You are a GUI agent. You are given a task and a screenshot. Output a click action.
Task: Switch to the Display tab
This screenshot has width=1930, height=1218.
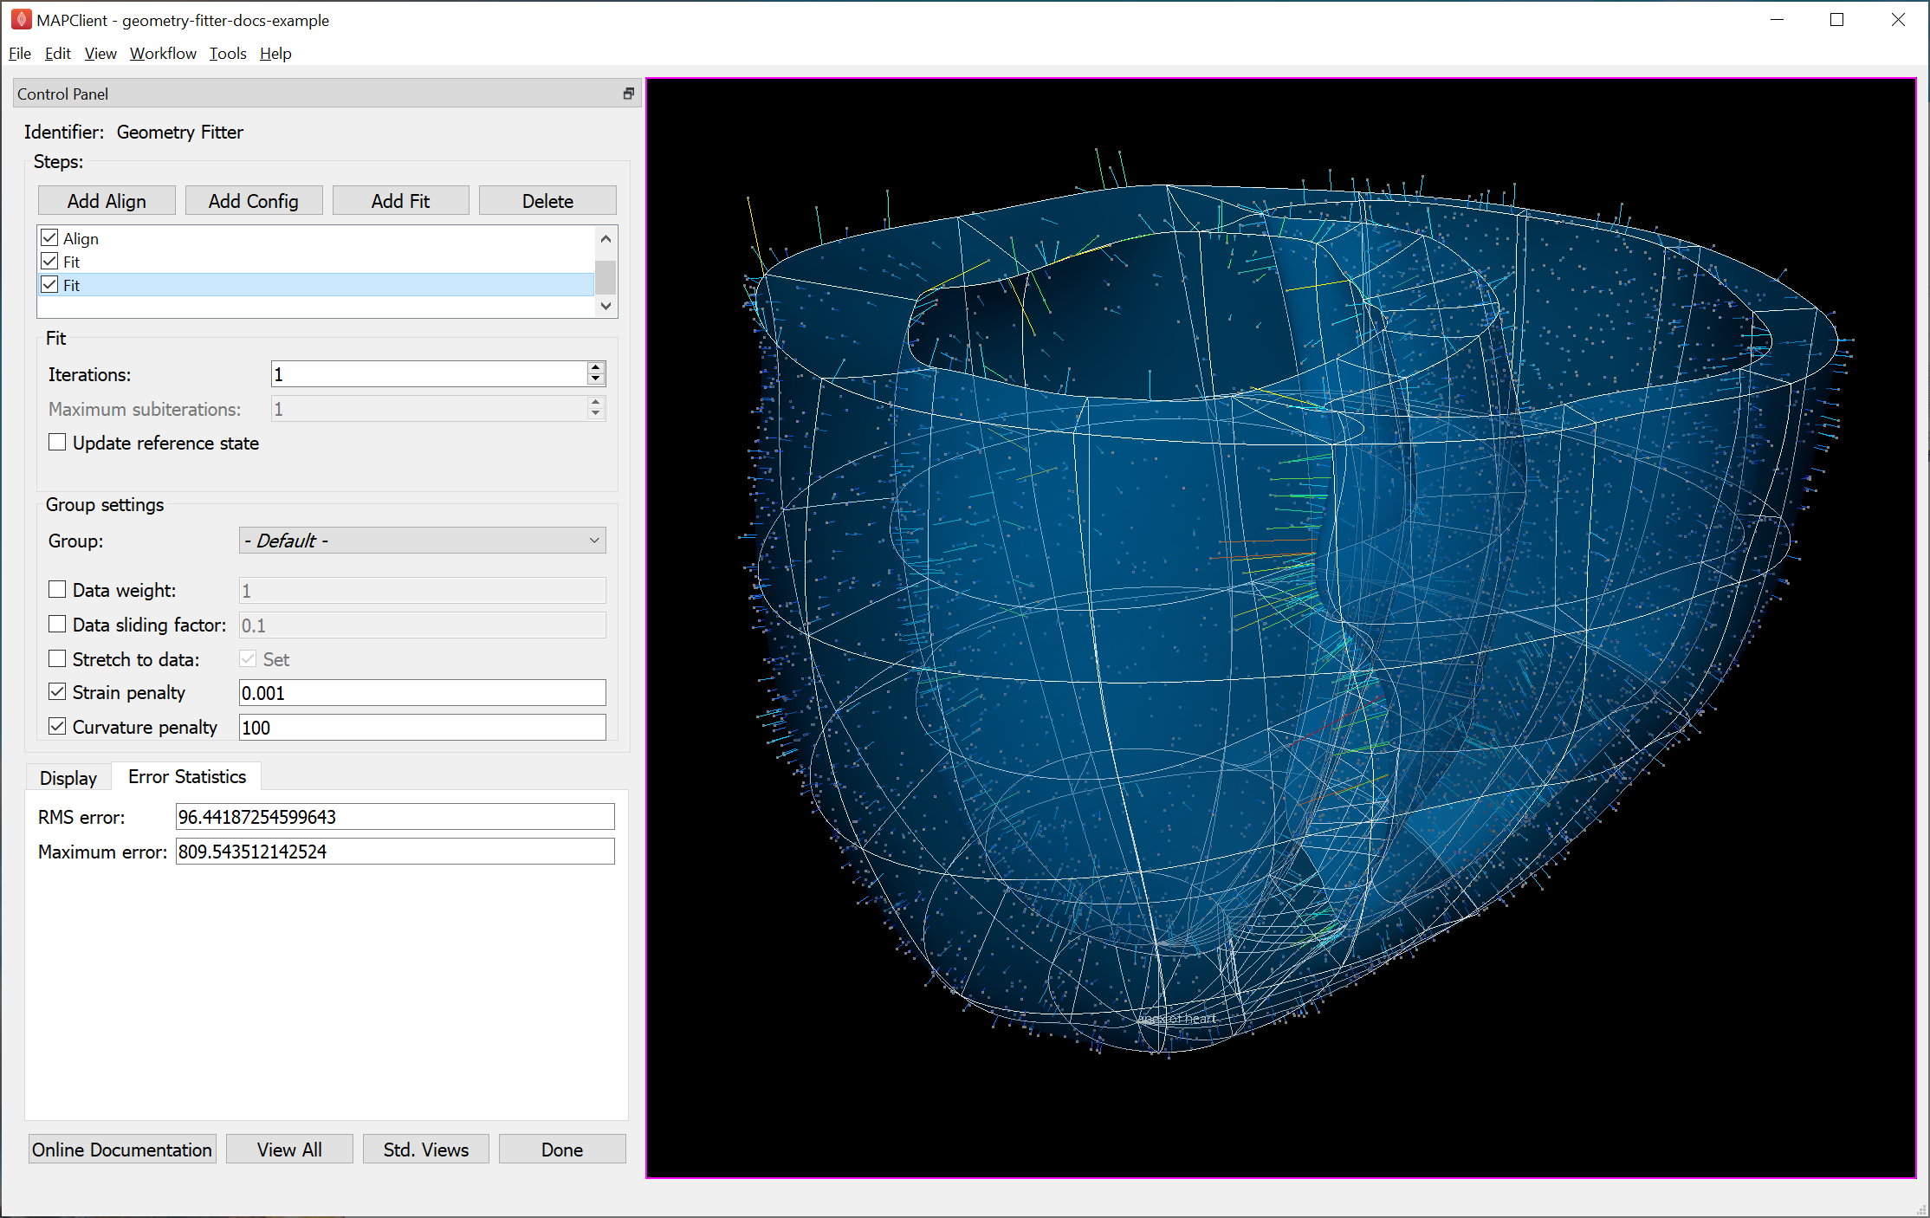point(68,778)
